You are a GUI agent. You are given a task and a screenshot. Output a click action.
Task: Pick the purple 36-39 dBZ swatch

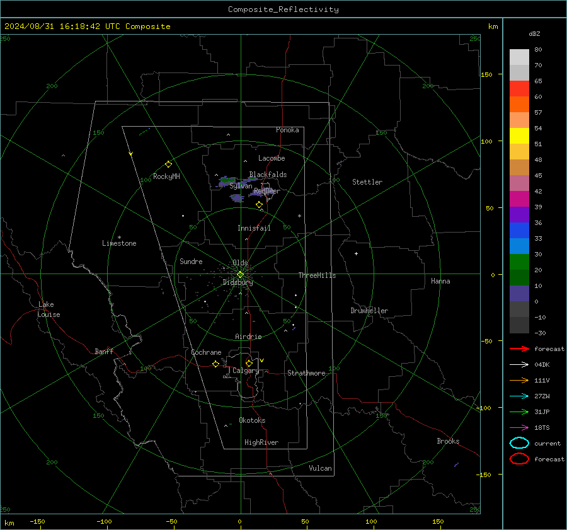(x=519, y=215)
